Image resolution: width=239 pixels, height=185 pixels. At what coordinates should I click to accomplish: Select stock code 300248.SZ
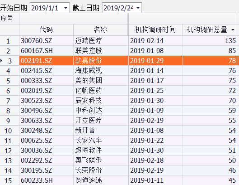click(37, 131)
